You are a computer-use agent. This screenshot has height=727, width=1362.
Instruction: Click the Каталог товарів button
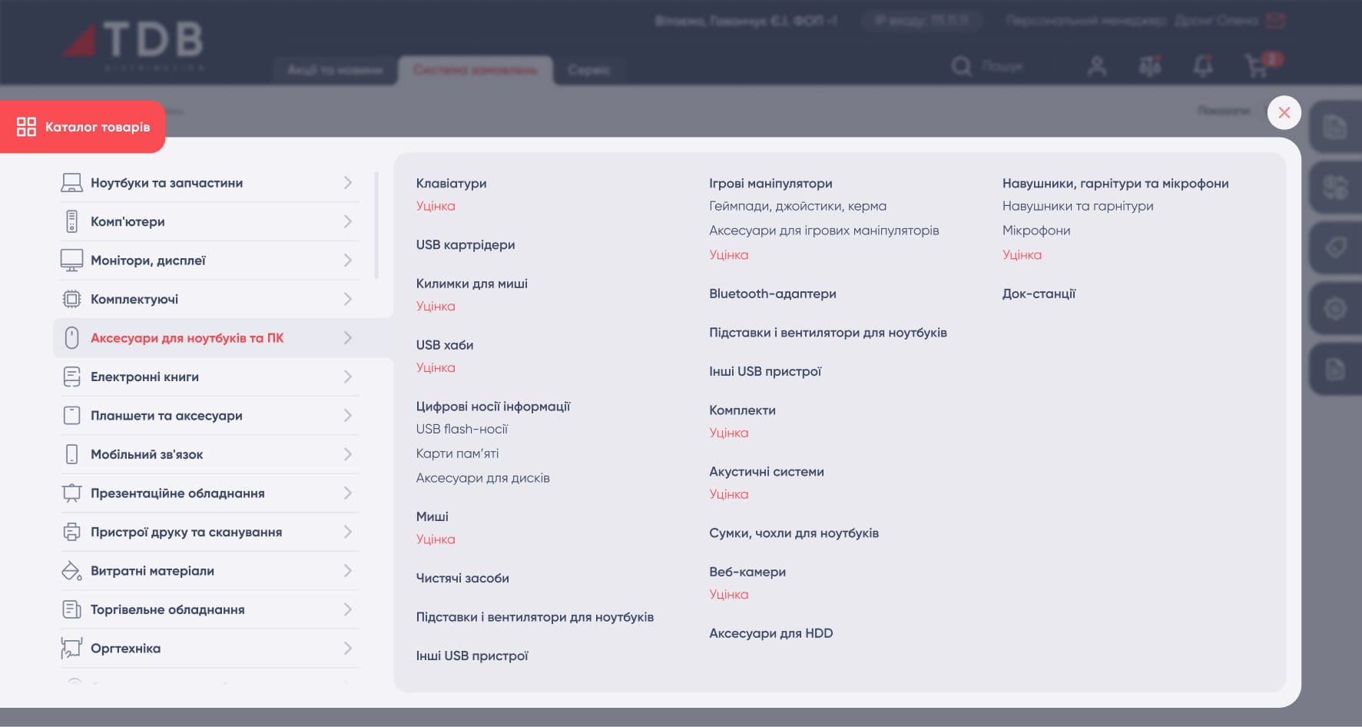[83, 127]
